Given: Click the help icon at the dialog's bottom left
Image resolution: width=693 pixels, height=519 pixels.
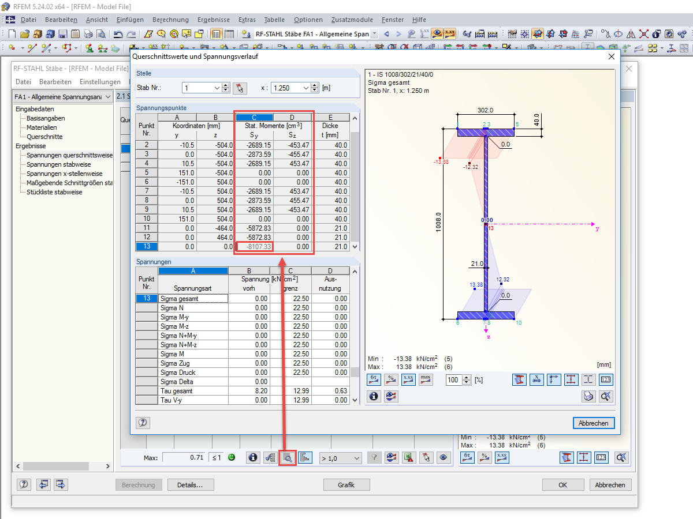Looking at the screenshot, I should (143, 423).
